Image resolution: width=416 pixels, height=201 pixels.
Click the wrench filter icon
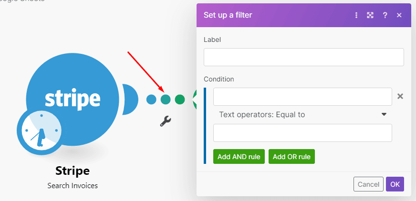165,121
